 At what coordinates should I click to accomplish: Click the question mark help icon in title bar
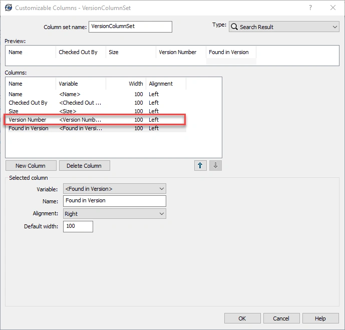click(x=310, y=8)
